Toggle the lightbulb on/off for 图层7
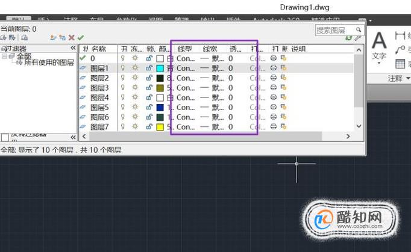 click(122, 127)
